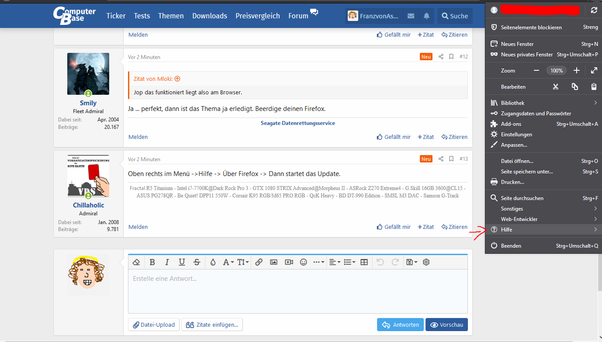Screen dimensions: 602x342
Task: Open the Seagate Datenrettungsservice link
Action: [298, 123]
